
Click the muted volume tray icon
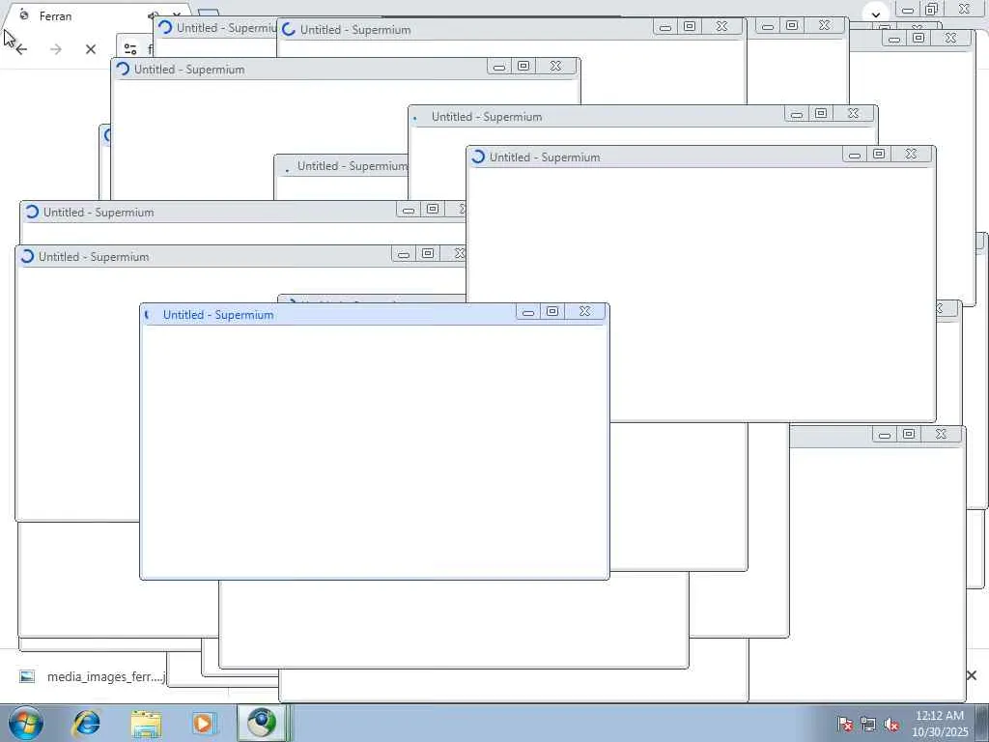[891, 725]
